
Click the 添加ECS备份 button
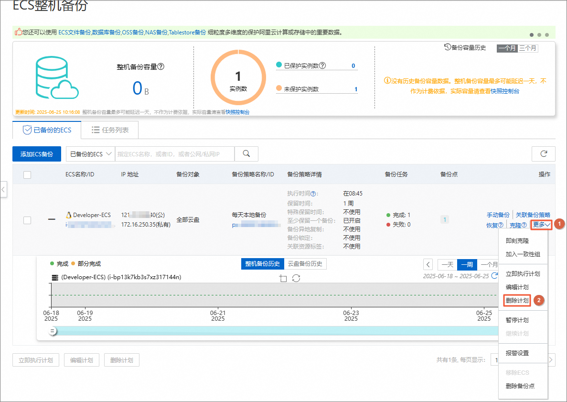click(37, 154)
